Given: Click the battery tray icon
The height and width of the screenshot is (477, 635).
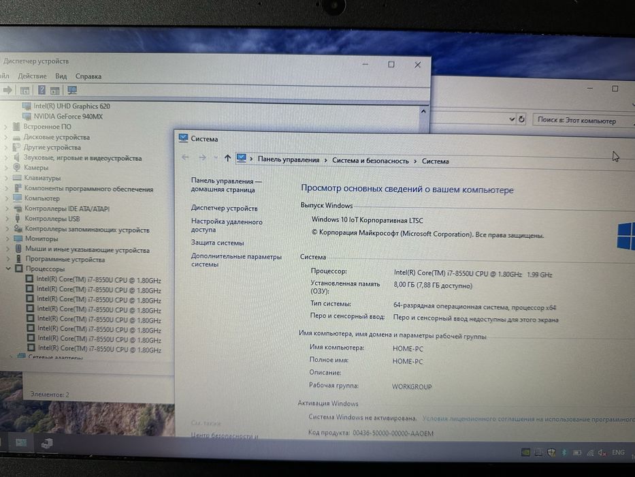Looking at the screenshot, I should click(x=577, y=452).
